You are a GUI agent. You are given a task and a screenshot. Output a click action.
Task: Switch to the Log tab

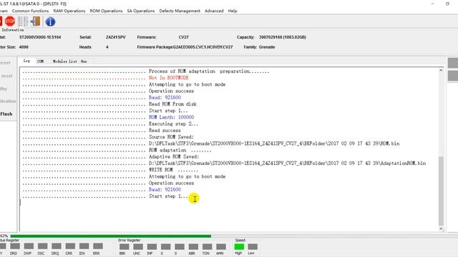[26, 61]
